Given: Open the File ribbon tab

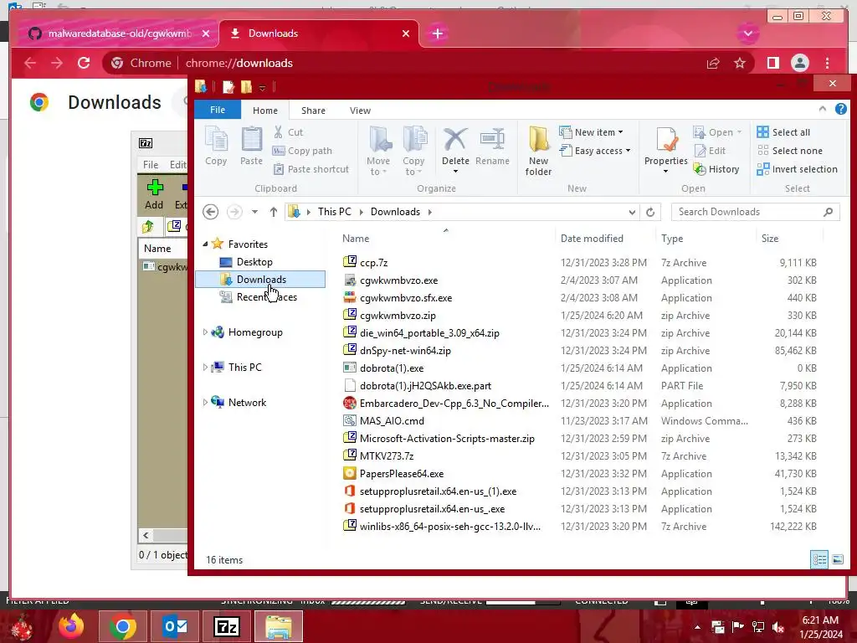Looking at the screenshot, I should (218, 110).
